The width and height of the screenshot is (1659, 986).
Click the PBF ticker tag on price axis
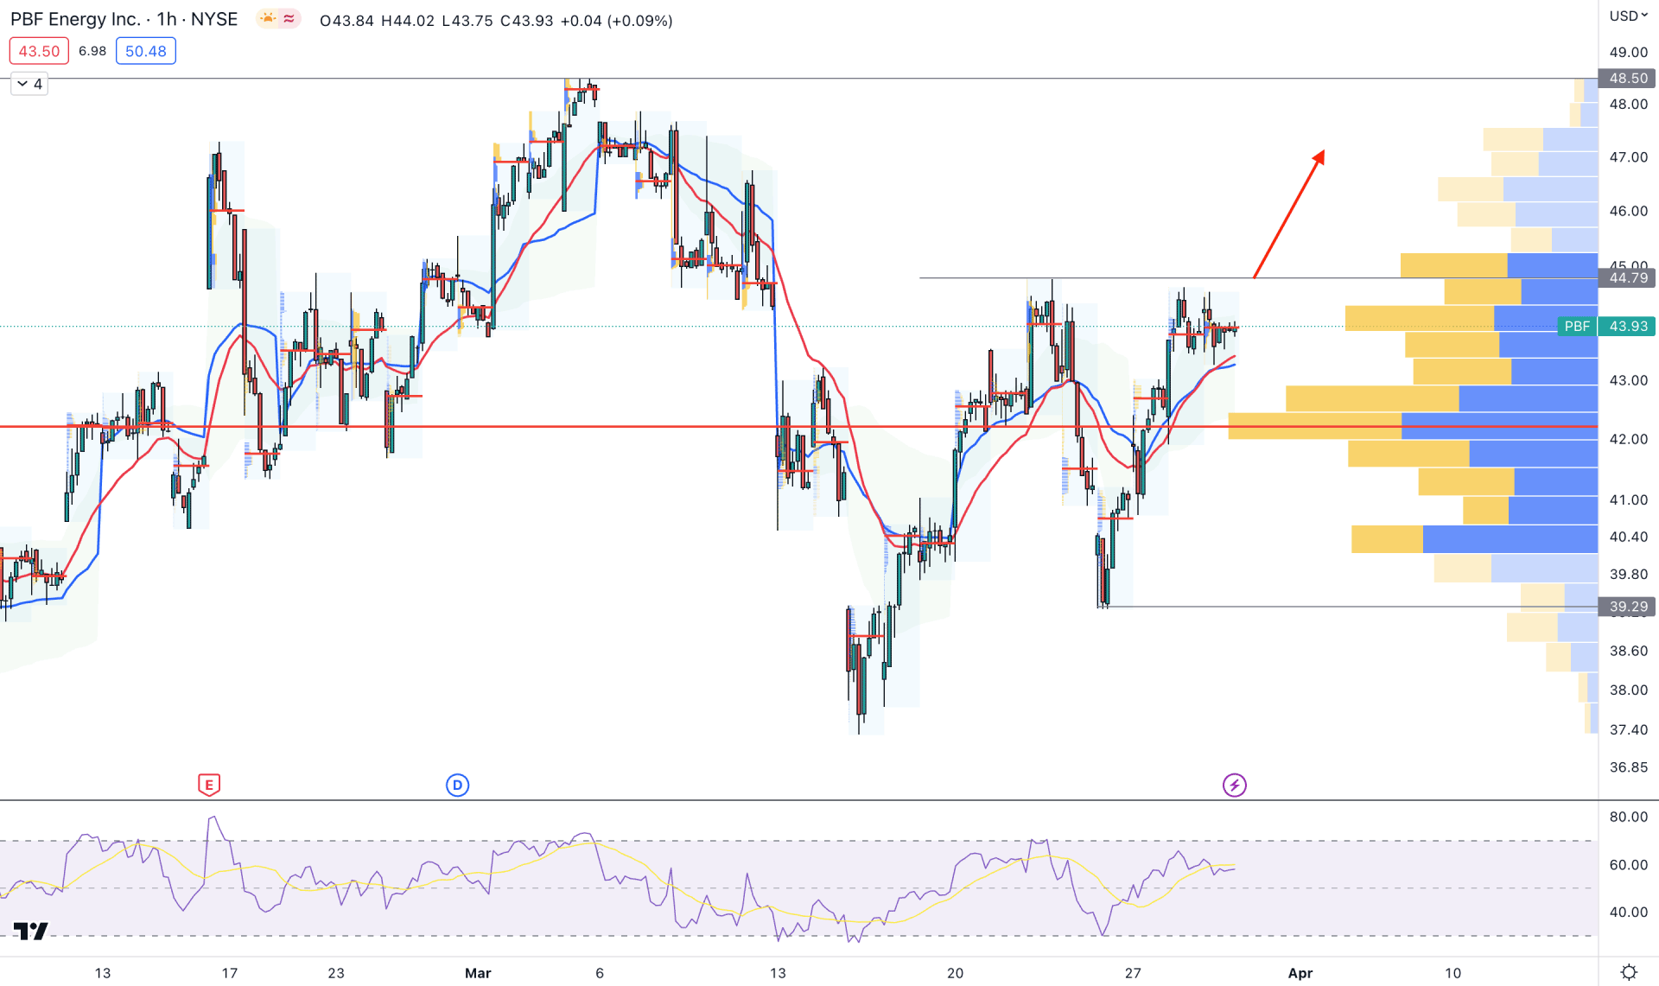click(x=1577, y=326)
